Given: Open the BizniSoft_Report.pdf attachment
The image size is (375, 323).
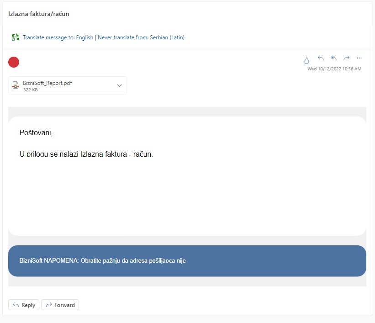Looking at the screenshot, I should click(x=48, y=83).
